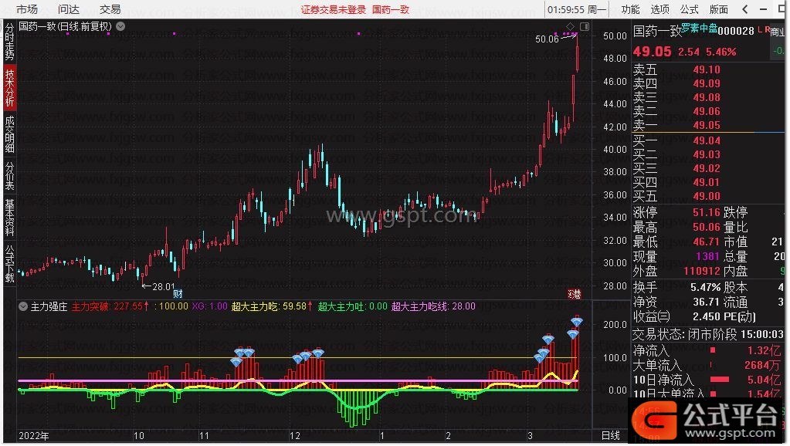The image size is (790, 446).
Task: Switch to 基本资料 sidebar tab
Action: pos(9,218)
